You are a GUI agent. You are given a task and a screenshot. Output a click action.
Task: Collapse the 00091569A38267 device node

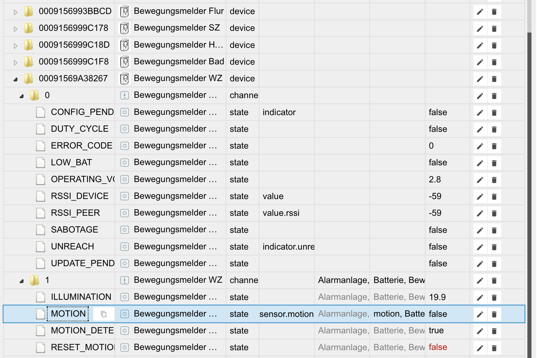click(x=15, y=79)
